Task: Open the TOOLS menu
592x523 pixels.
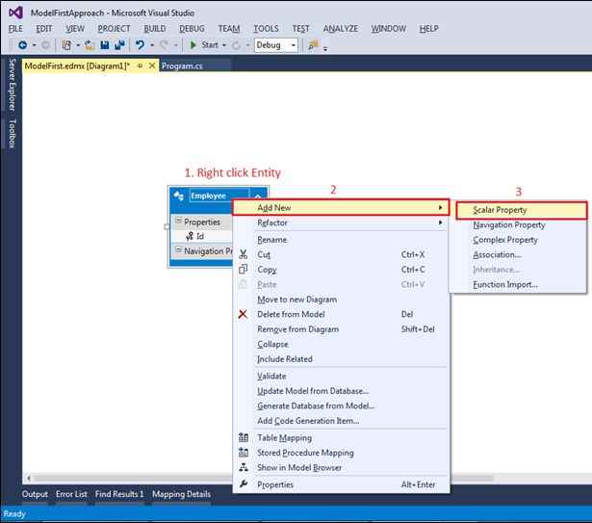Action: pyautogui.click(x=266, y=29)
